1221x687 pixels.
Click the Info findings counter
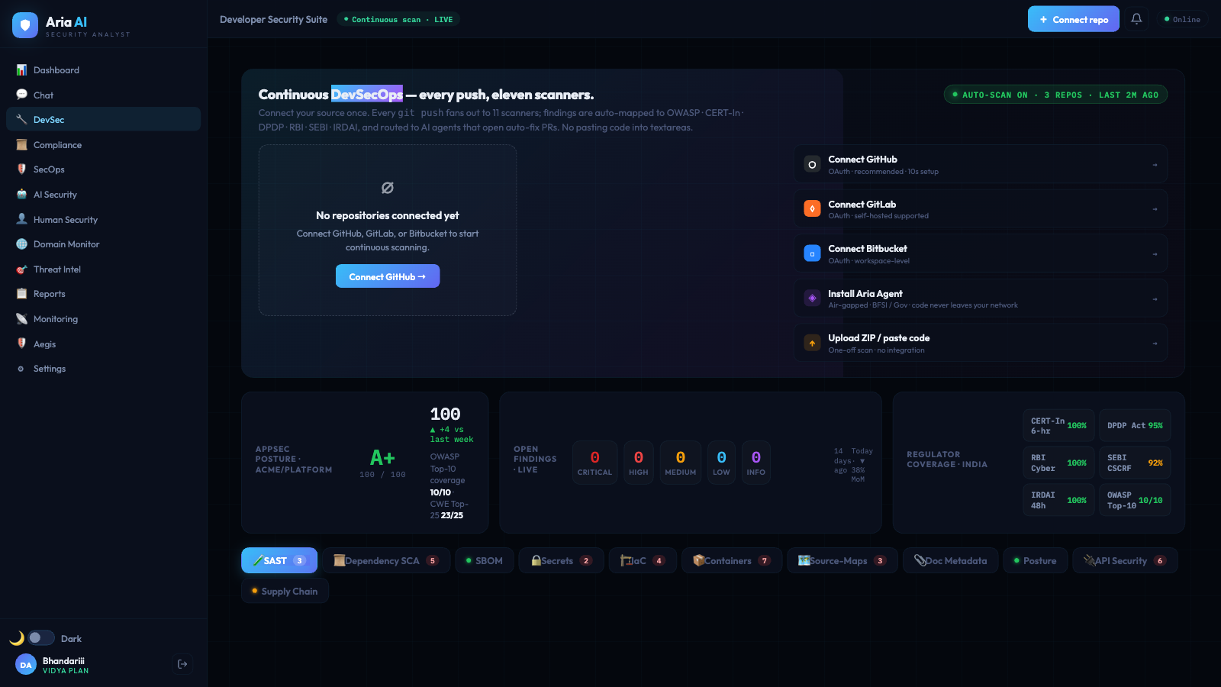pos(756,463)
